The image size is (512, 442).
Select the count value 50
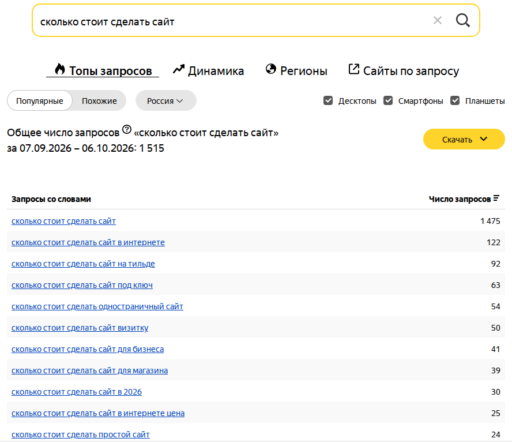(496, 328)
